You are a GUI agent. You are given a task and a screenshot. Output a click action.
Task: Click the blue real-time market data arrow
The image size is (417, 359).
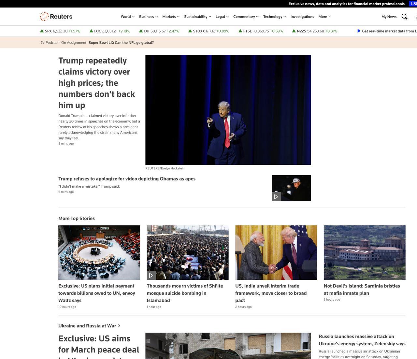(x=359, y=31)
